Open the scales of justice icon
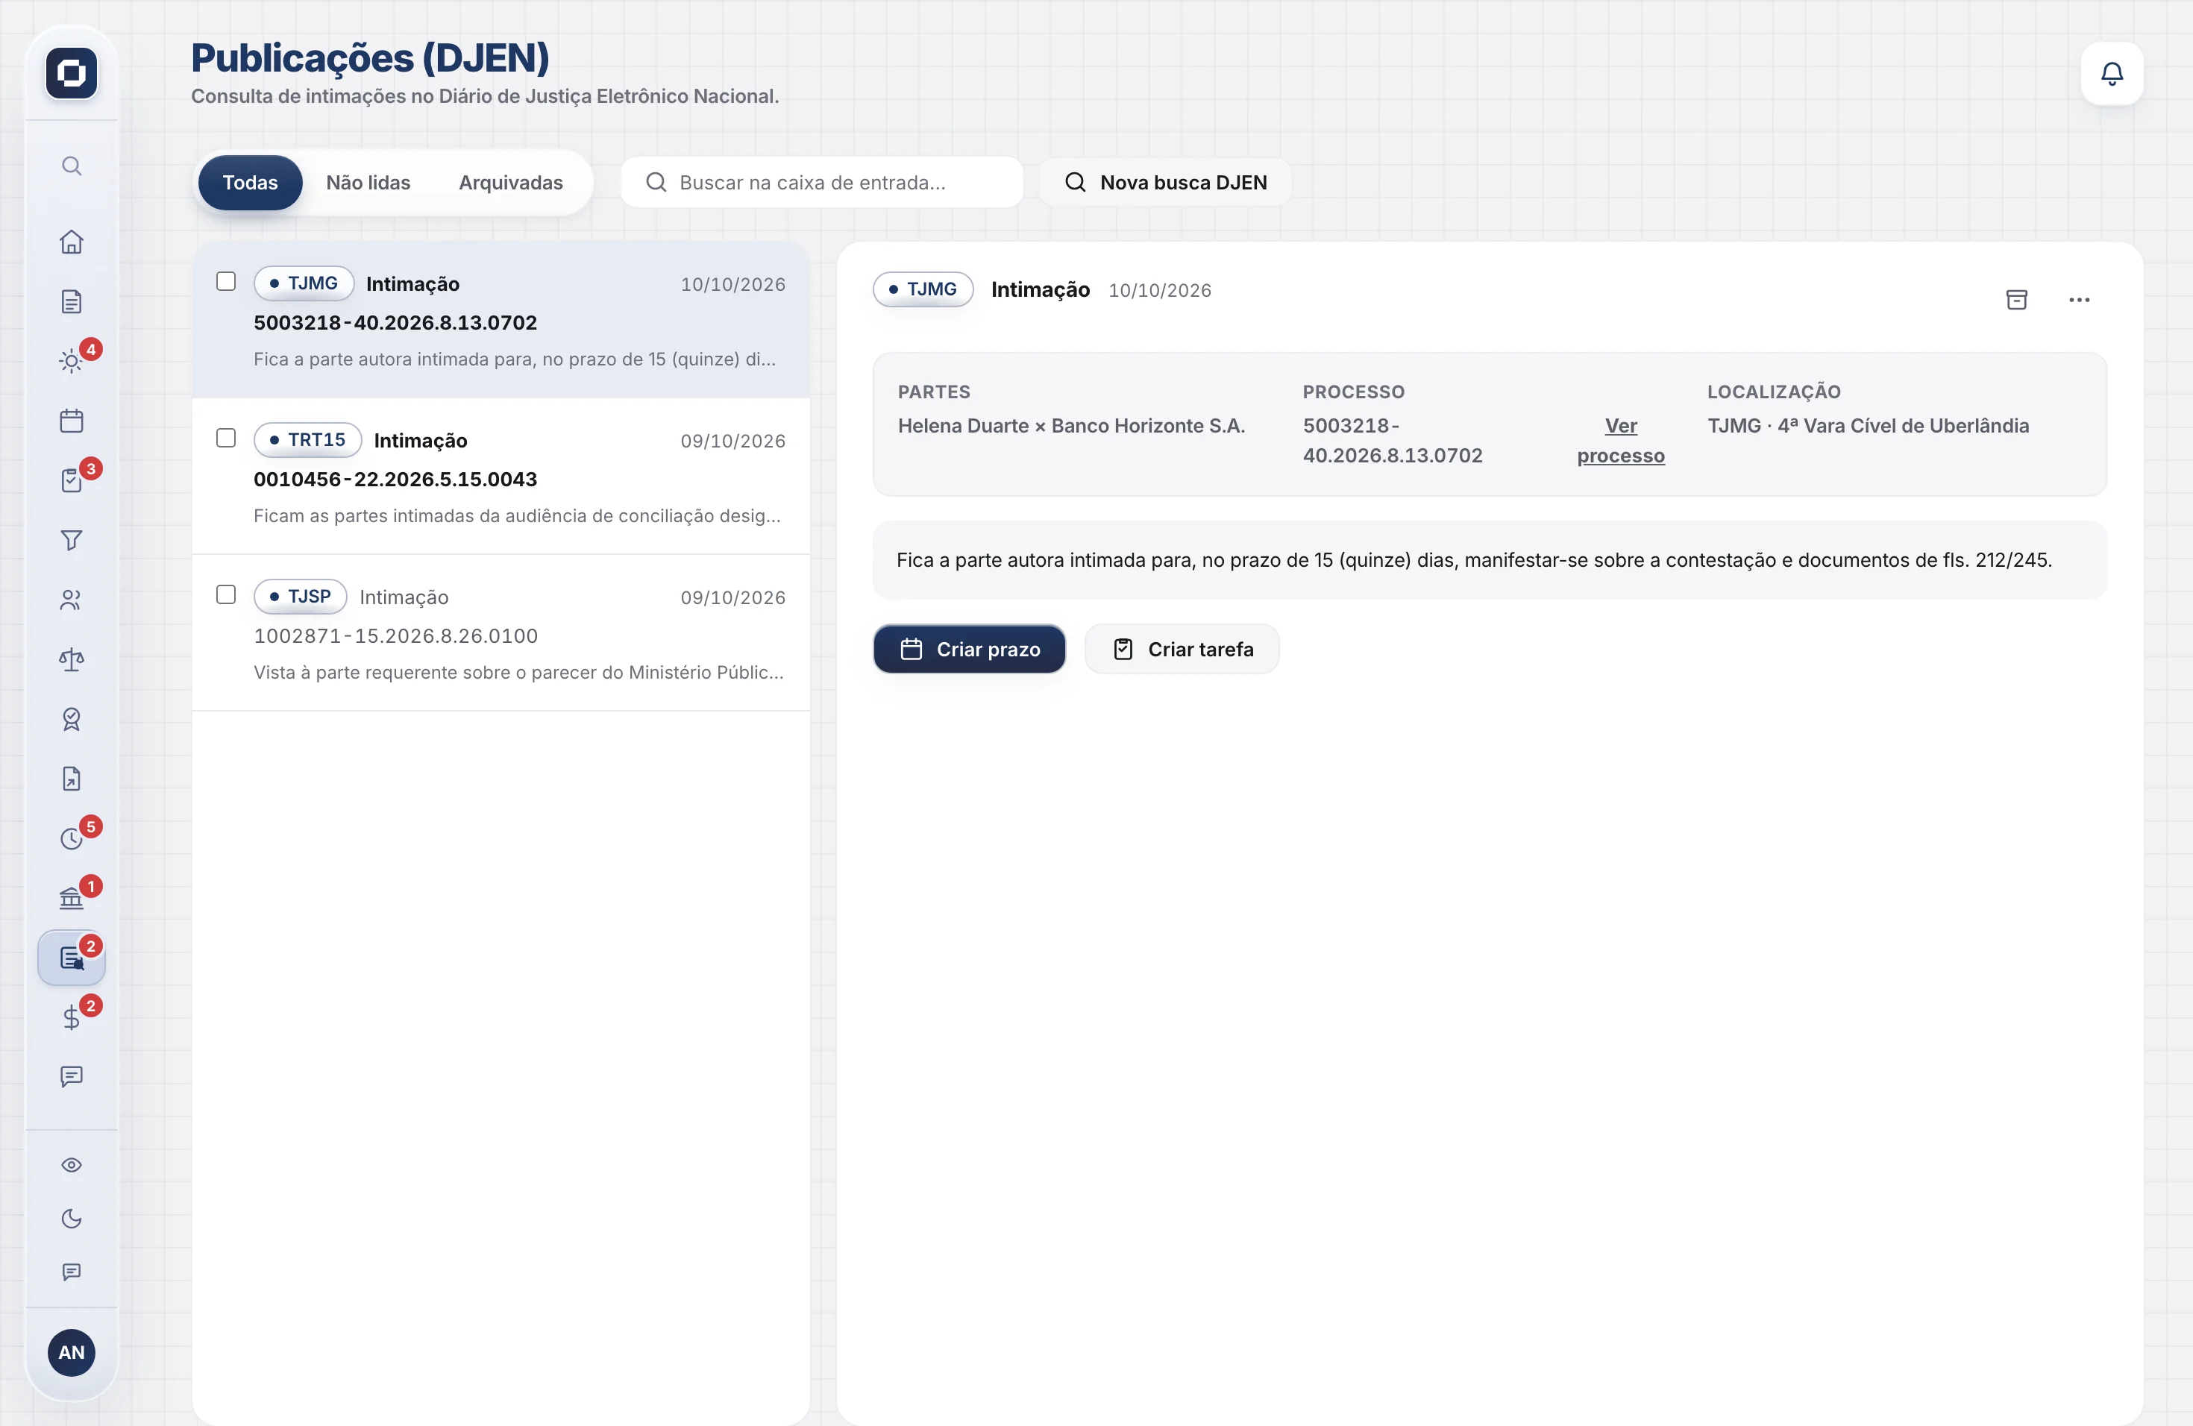The width and height of the screenshot is (2193, 1426). coord(71,659)
